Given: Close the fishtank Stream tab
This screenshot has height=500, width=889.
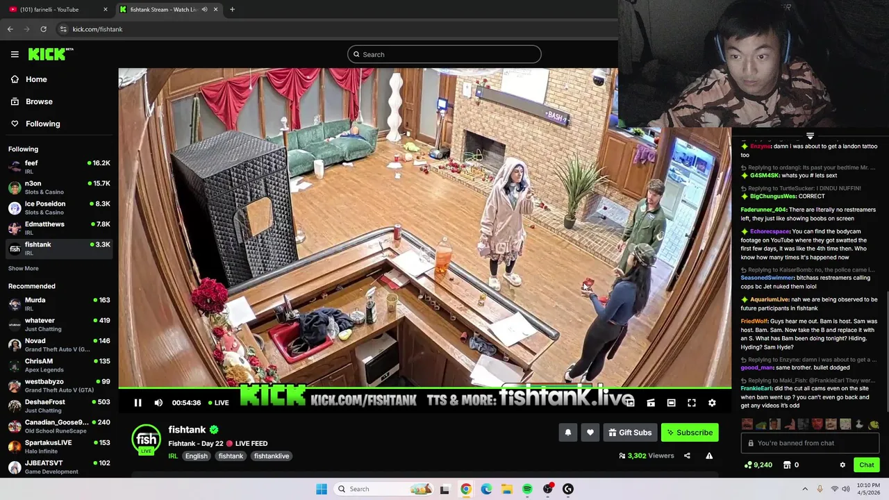Looking at the screenshot, I should pos(215,9).
